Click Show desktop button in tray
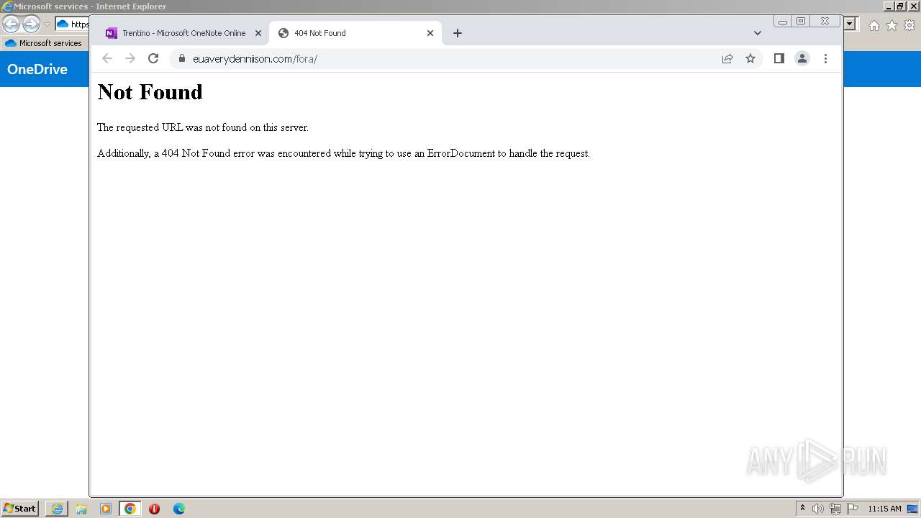The image size is (921, 518). [x=912, y=509]
